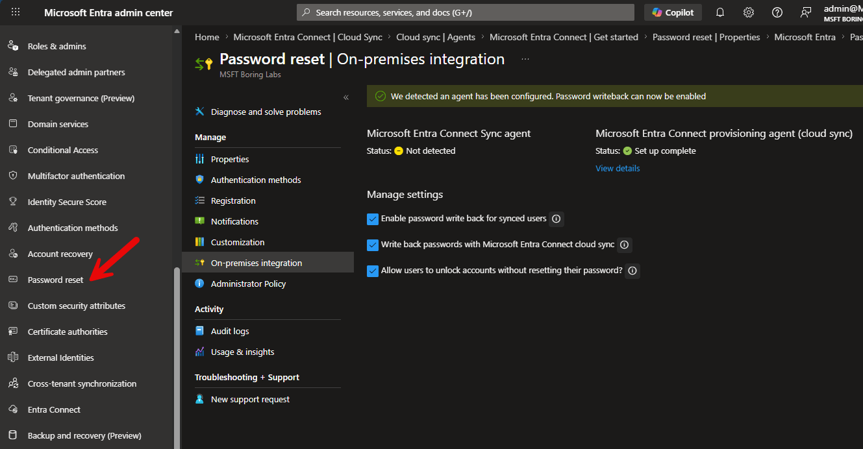Click the Certificate authorities icon
Screen dimensions: 863x449
pyautogui.click(x=12, y=332)
